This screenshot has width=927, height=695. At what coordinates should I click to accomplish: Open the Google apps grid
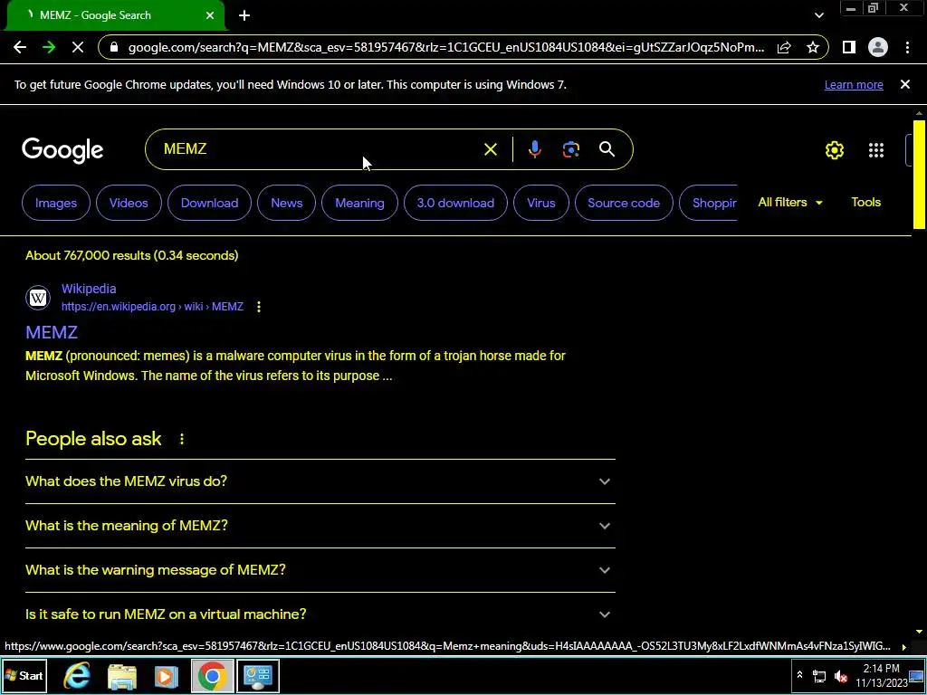tap(876, 150)
